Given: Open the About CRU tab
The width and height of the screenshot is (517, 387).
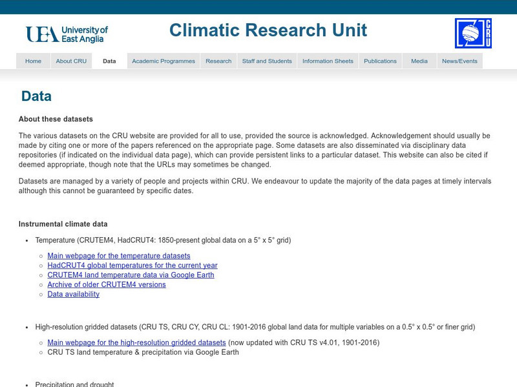Looking at the screenshot, I should [71, 60].
